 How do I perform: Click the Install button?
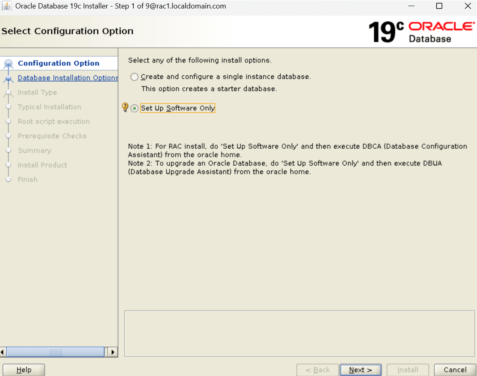coord(408,370)
